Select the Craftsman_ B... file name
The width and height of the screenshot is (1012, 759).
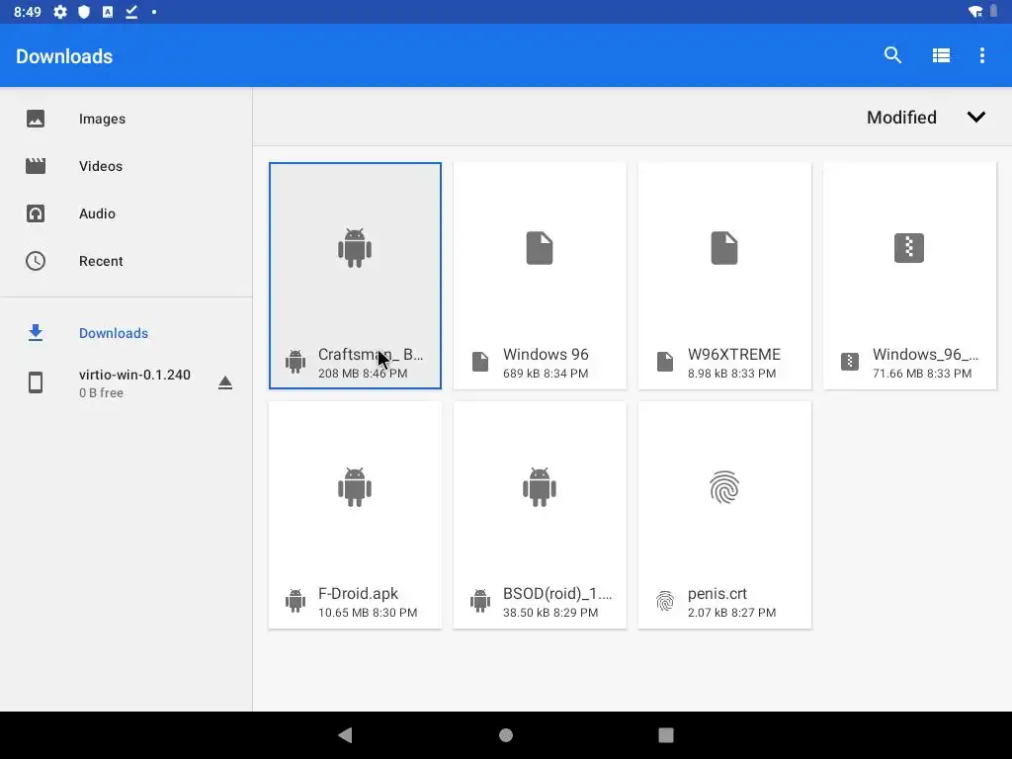point(371,355)
